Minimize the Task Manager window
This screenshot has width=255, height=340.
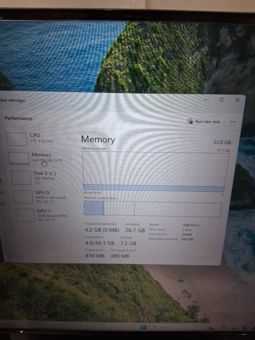pos(206,100)
